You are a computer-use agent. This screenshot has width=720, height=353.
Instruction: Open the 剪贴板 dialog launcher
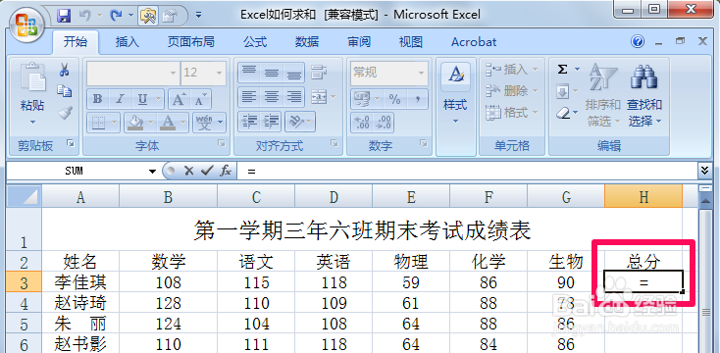(71, 144)
